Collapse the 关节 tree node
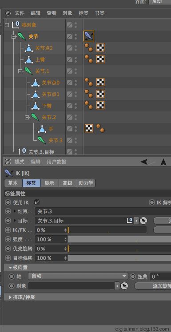Viewport: 171px width, 332px height. point(14,37)
